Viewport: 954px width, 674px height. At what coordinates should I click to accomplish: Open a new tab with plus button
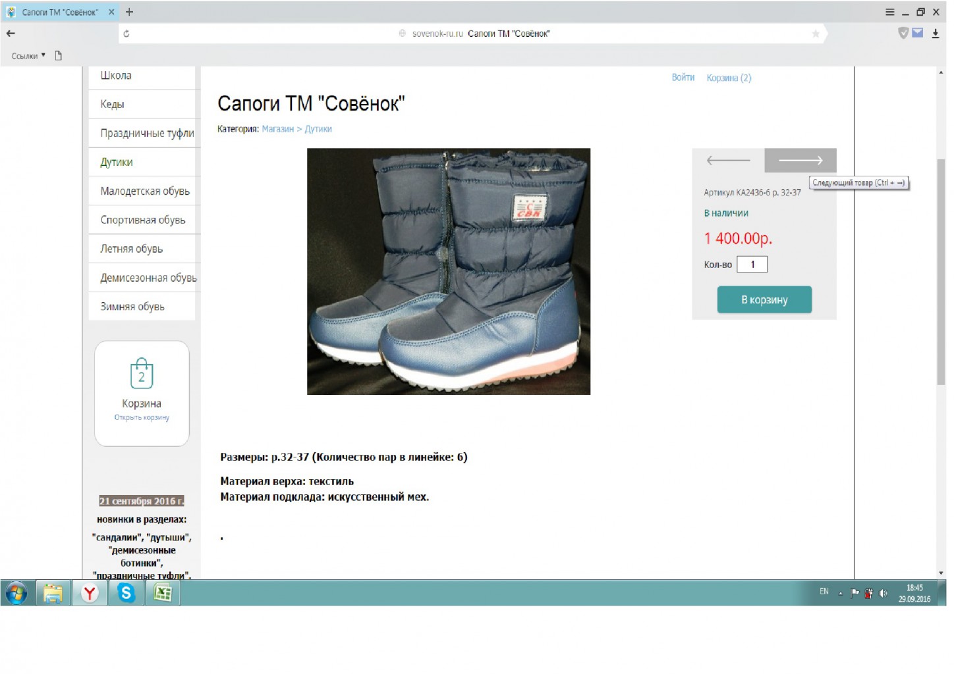coord(130,12)
